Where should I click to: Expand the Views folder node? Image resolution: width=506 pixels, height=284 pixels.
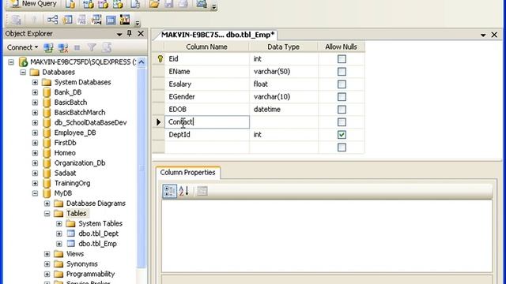click(47, 254)
